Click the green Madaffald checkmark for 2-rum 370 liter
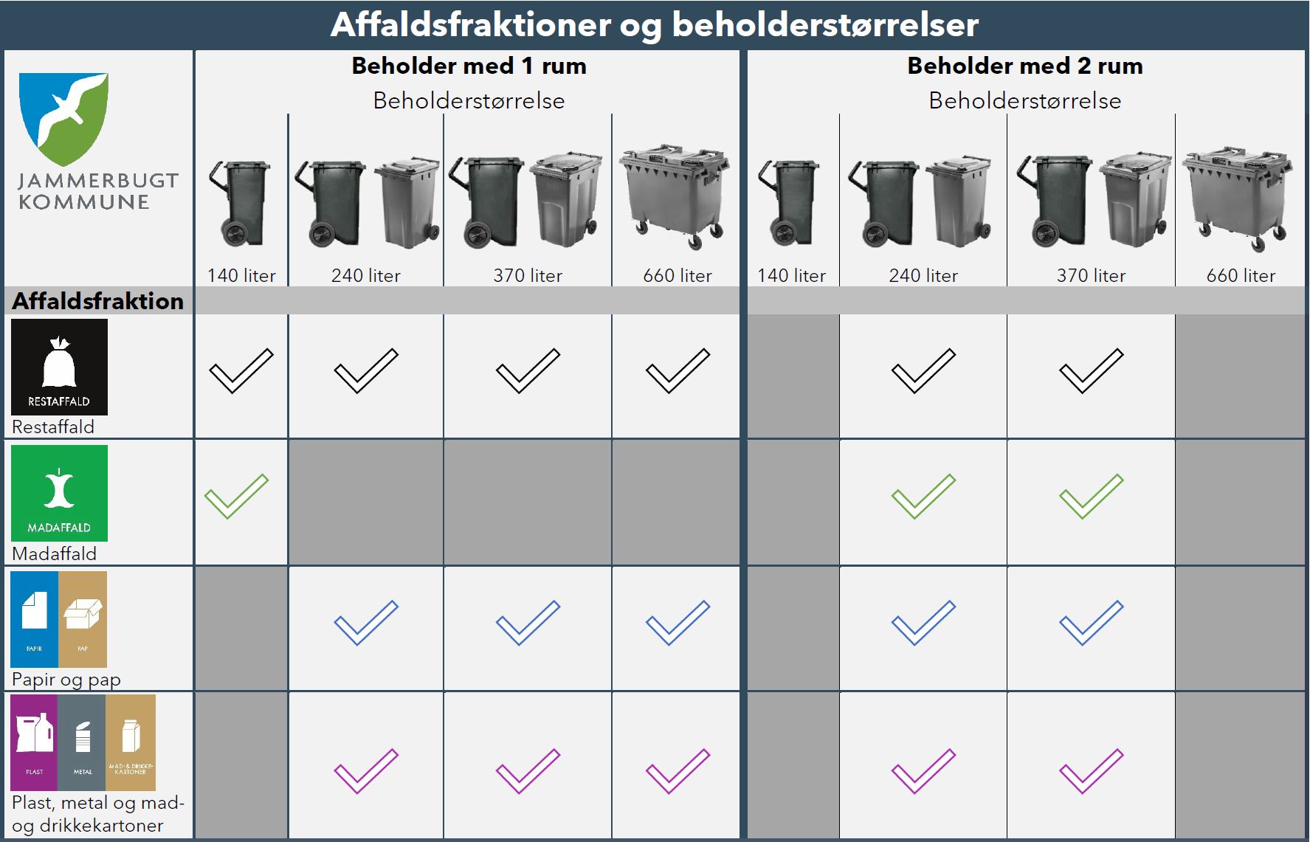 (1091, 496)
